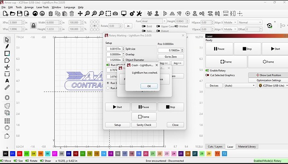The image size is (288, 164).
Task: Open the Settings gears icon
Action: coord(132,13)
